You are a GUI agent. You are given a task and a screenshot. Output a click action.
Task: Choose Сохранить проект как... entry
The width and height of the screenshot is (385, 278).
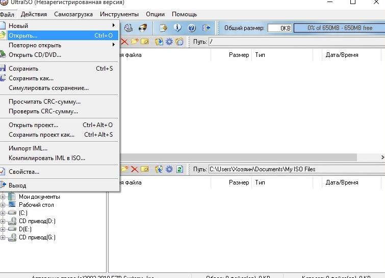(x=59, y=135)
